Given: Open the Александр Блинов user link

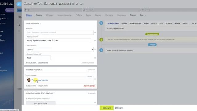Looking at the screenshot, I should [40, 80].
